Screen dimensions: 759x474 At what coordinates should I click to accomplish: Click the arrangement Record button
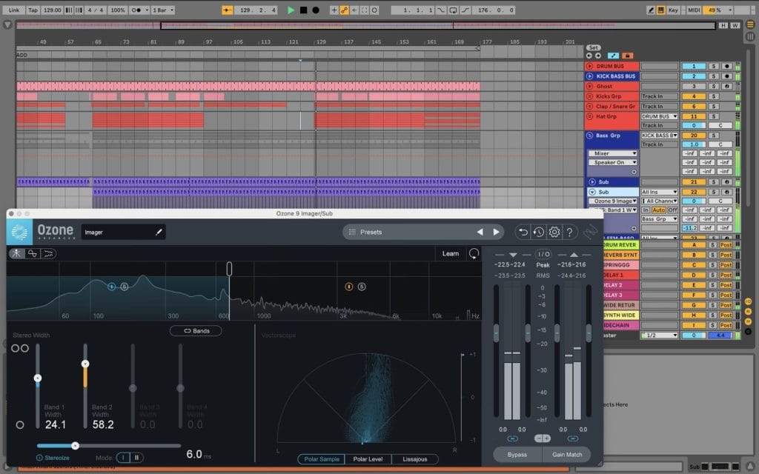pos(316,10)
